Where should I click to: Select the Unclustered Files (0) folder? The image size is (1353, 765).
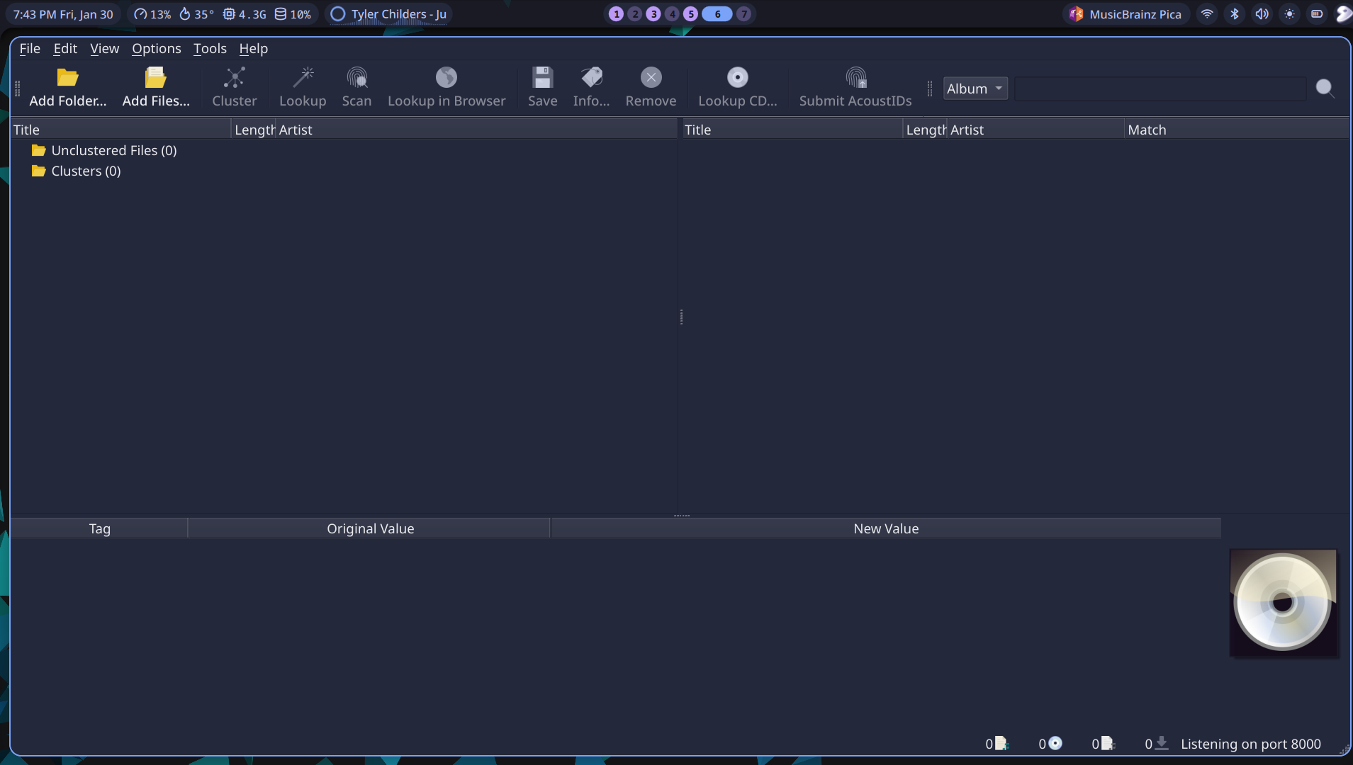[x=113, y=150]
